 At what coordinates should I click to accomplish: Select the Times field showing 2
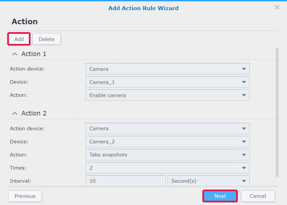(x=168, y=168)
